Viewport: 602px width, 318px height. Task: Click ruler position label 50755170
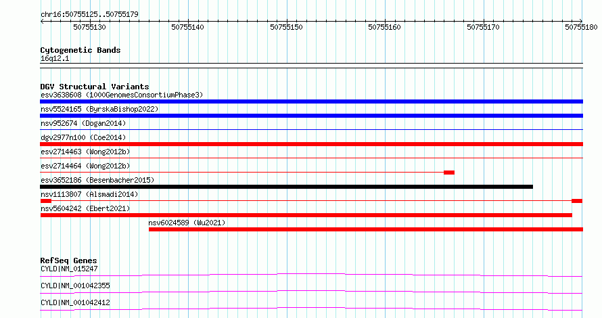pos(483,27)
